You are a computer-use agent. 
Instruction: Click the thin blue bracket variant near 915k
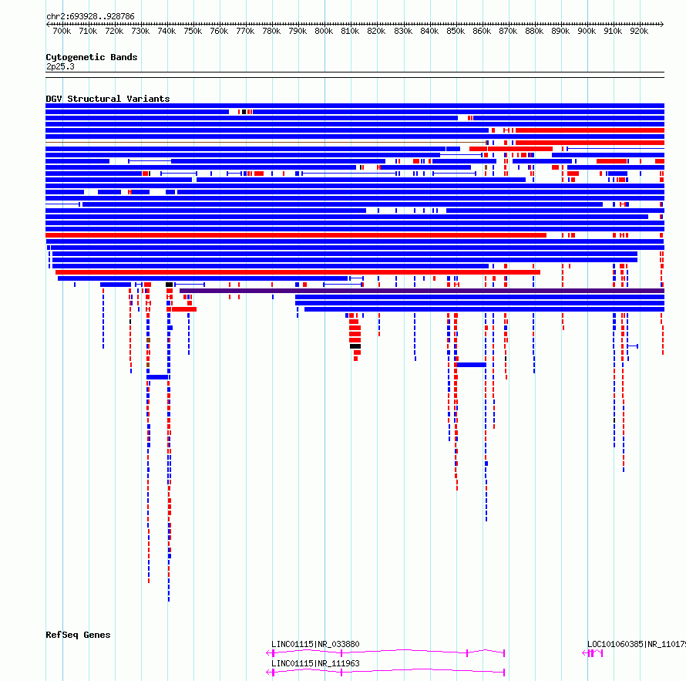tap(632, 346)
